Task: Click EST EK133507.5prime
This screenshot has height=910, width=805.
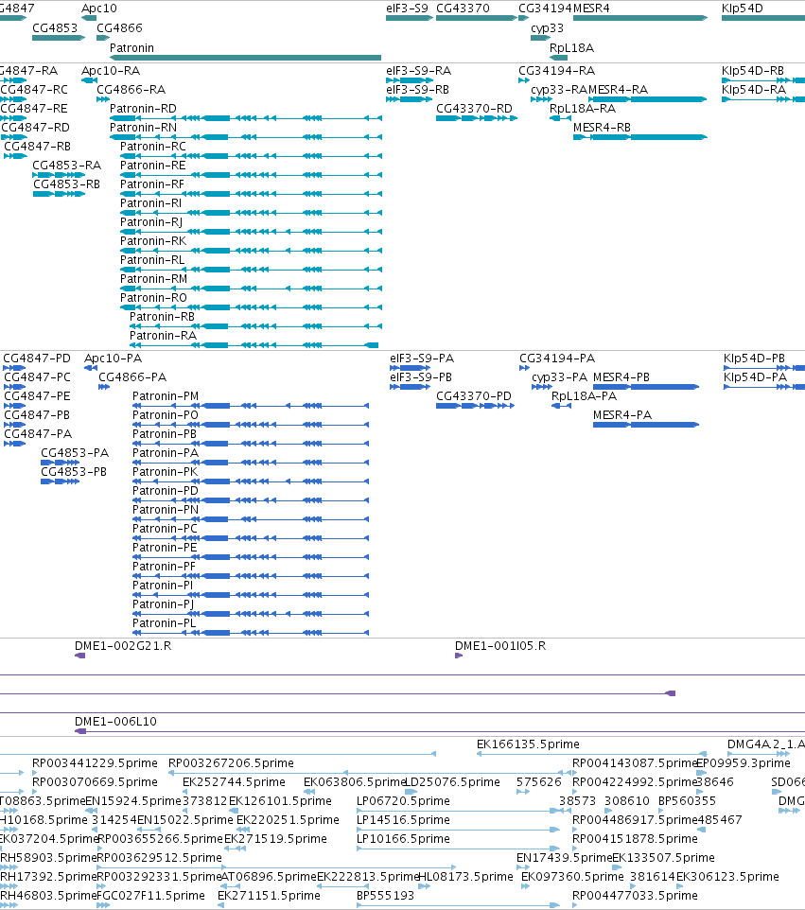Action: [x=663, y=858]
